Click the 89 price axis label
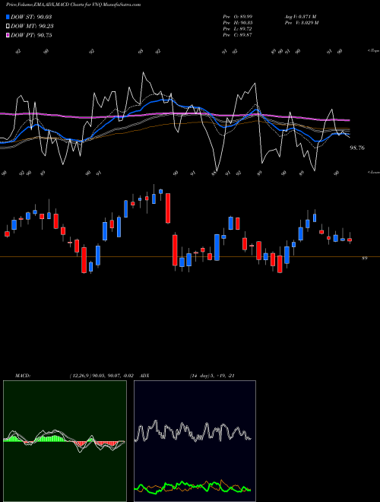This screenshot has height=502, width=380. (364, 258)
